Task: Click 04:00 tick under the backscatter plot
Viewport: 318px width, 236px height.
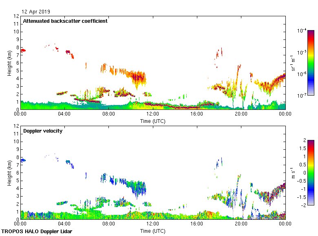Action: tap(64, 114)
